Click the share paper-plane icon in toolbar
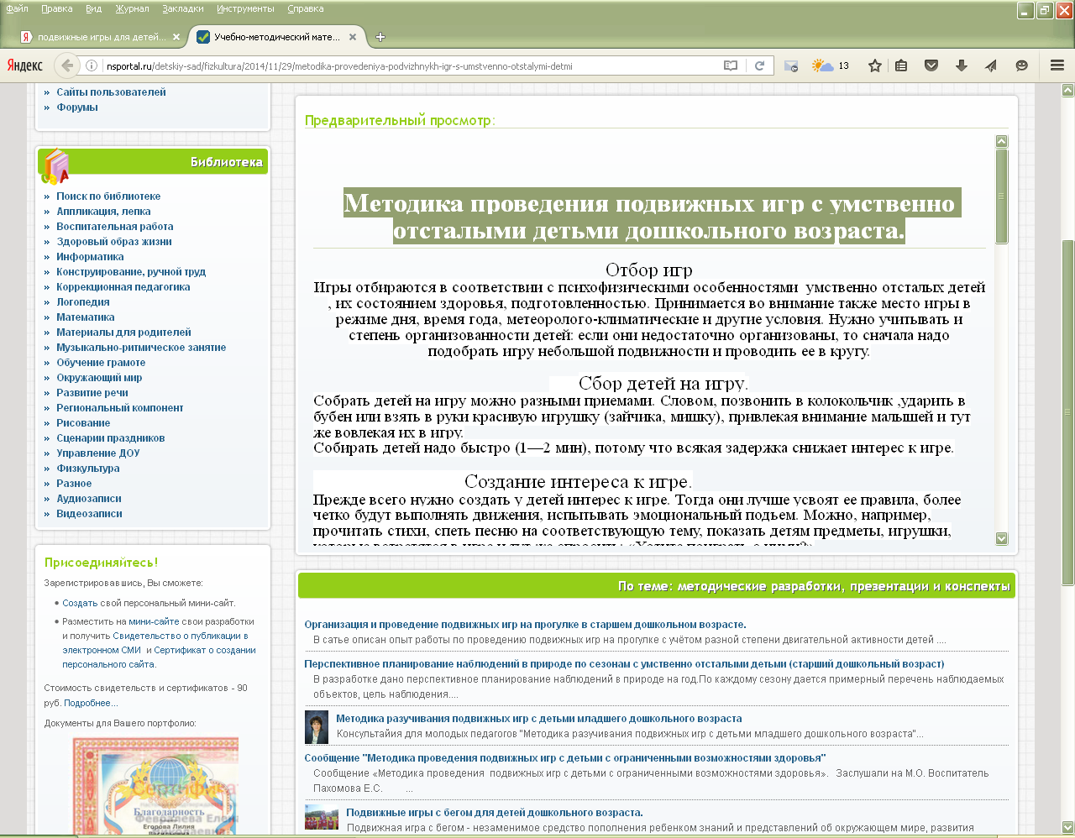The image size is (1075, 838). pyautogui.click(x=991, y=65)
